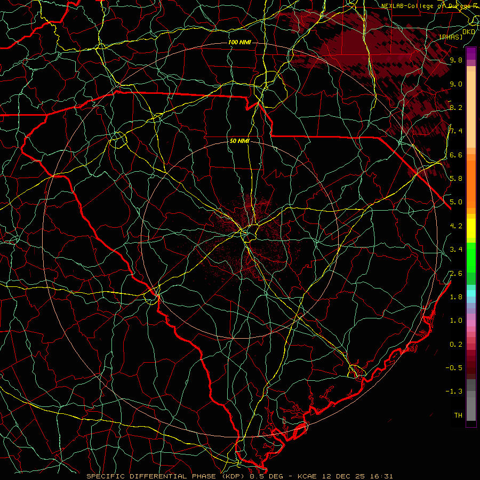Click the cyan segment of the color bar

471,293
